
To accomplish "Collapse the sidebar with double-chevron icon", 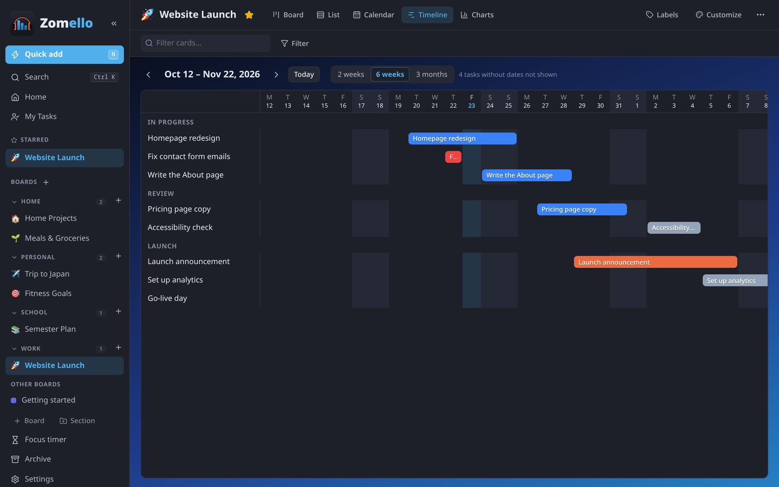I will (114, 23).
